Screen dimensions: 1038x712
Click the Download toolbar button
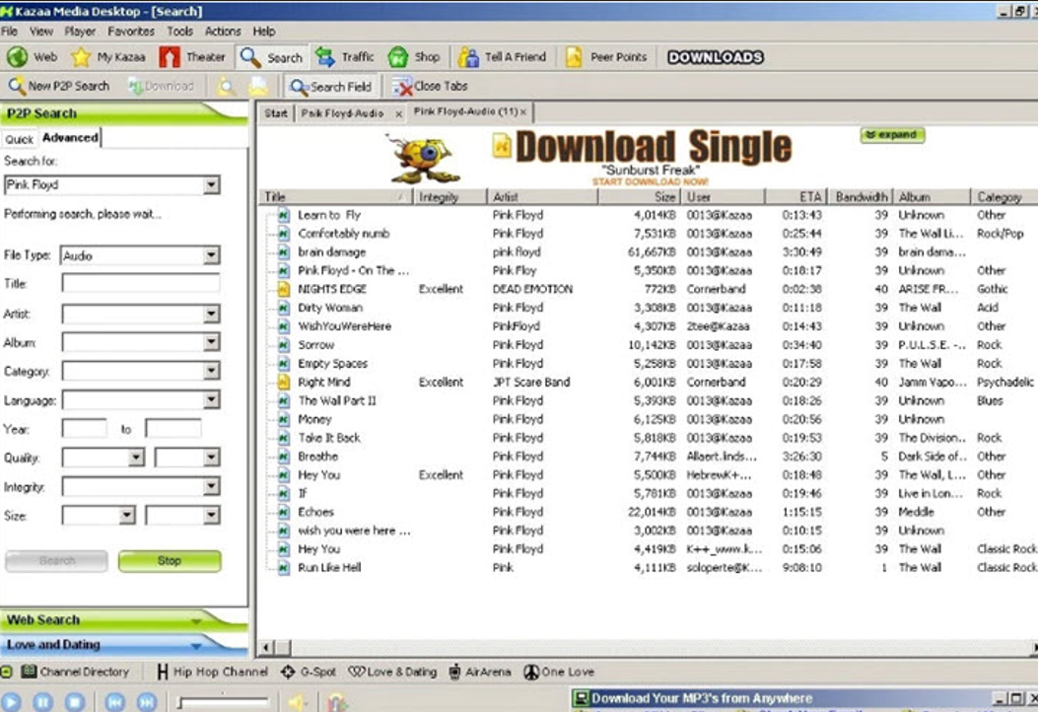161,86
